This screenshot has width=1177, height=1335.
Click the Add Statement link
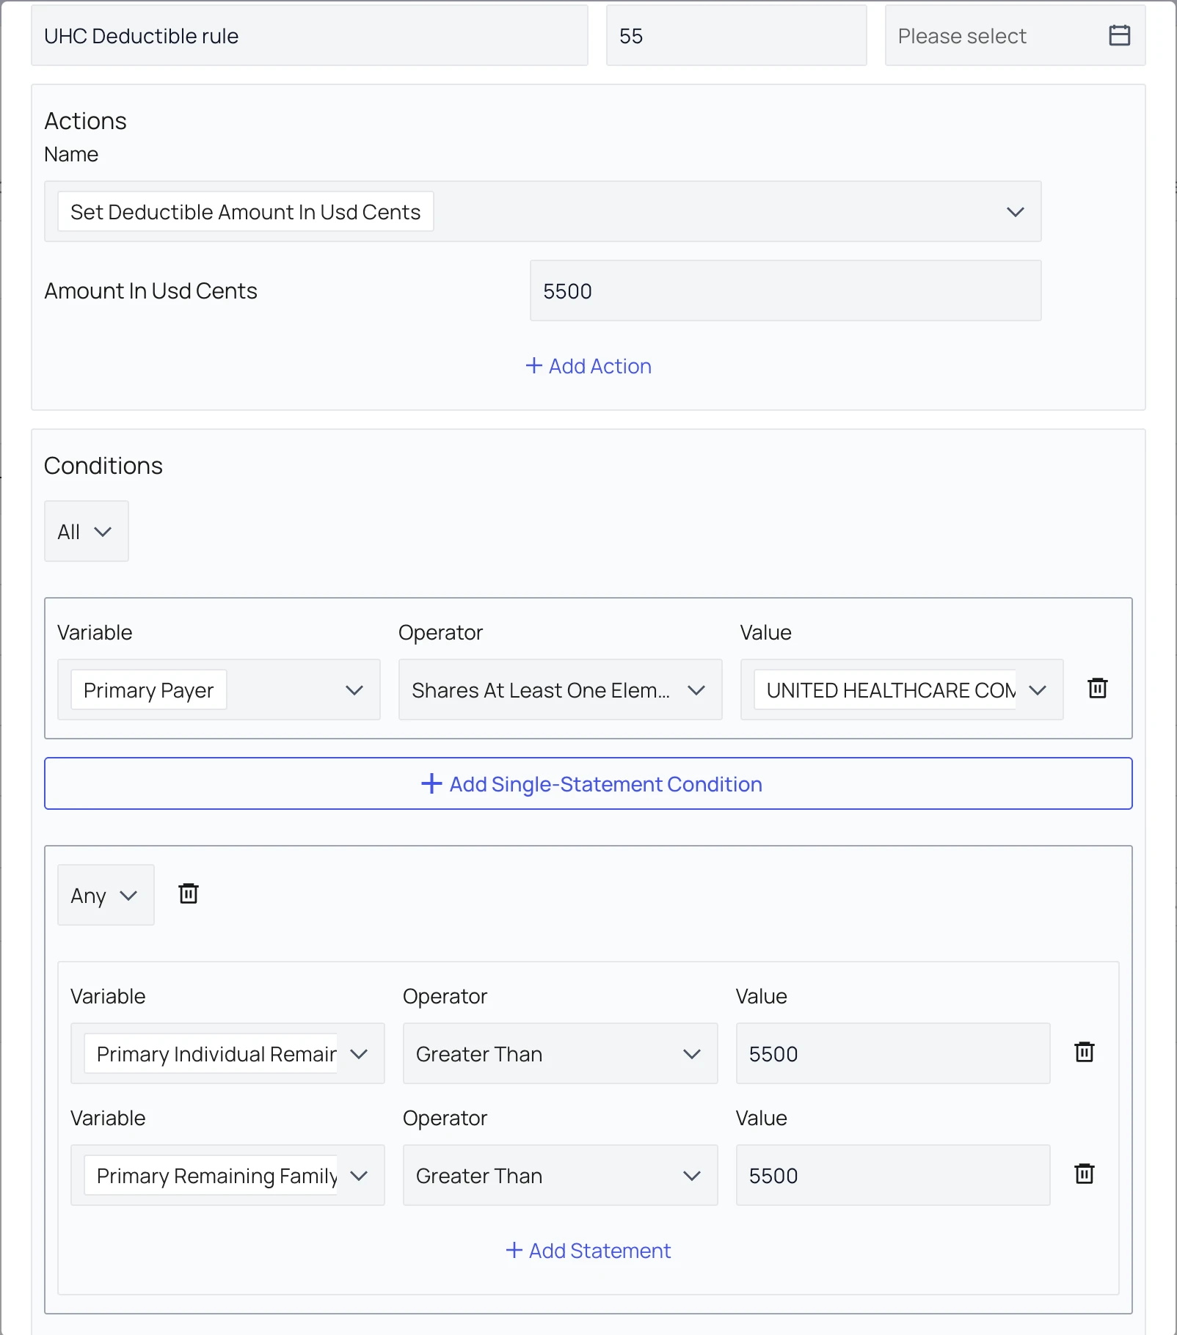588,1251
